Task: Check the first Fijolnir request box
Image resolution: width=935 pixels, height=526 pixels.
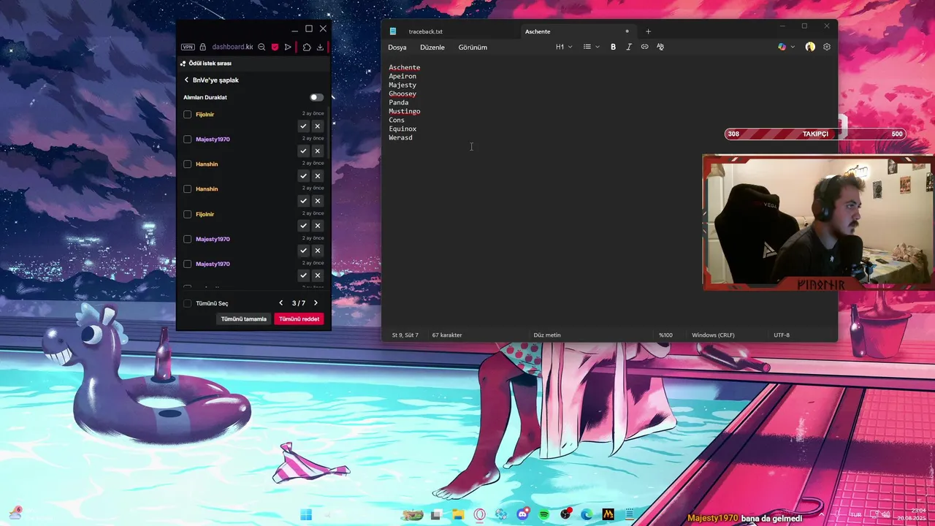Action: 188,115
